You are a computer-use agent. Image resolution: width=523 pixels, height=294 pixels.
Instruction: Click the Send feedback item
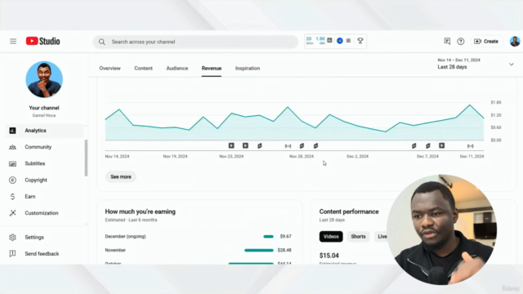pos(44,254)
